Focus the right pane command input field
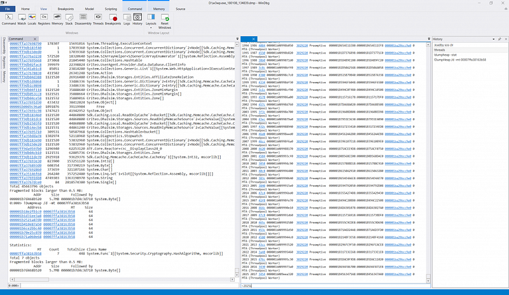Screen dimensions: 509x295 [x=335, y=285]
